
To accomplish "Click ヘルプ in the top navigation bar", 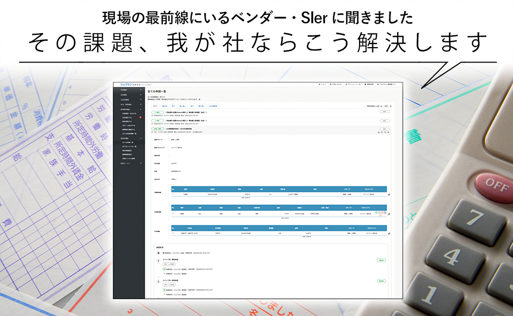I will point(323,84).
